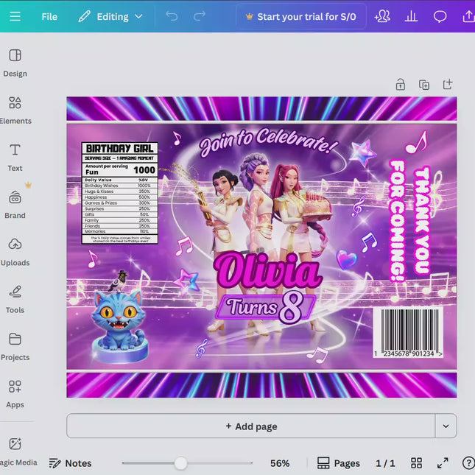Viewport: 475px width, 475px height.
Task: Click the Add page button
Action: point(251,426)
